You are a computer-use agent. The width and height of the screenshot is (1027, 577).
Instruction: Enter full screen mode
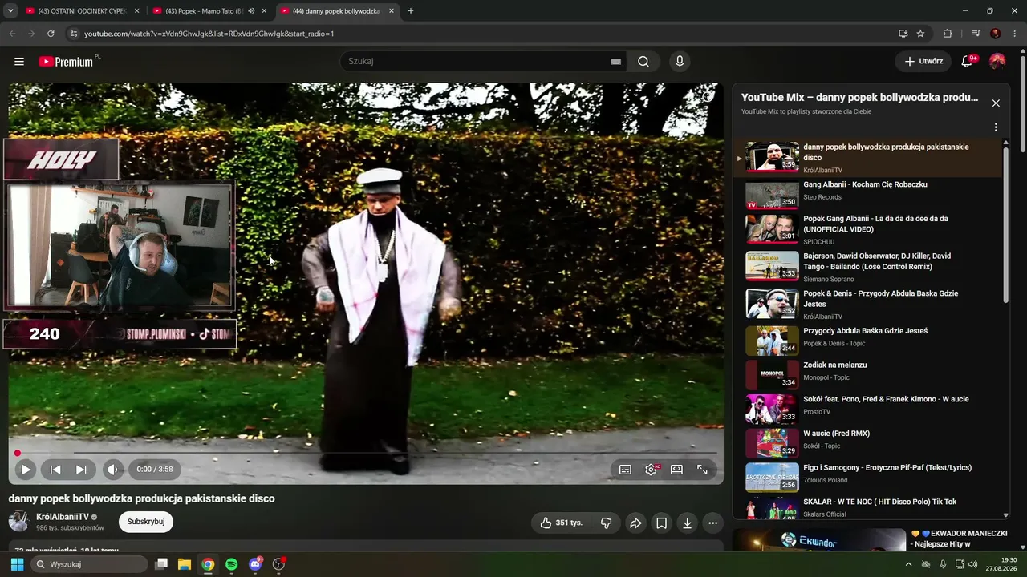tap(702, 470)
